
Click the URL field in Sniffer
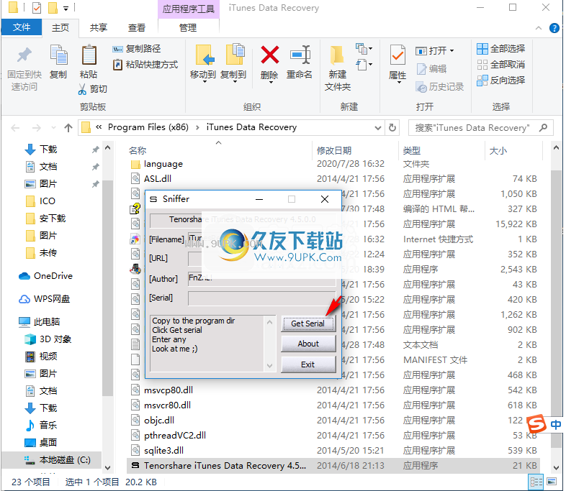(261, 259)
